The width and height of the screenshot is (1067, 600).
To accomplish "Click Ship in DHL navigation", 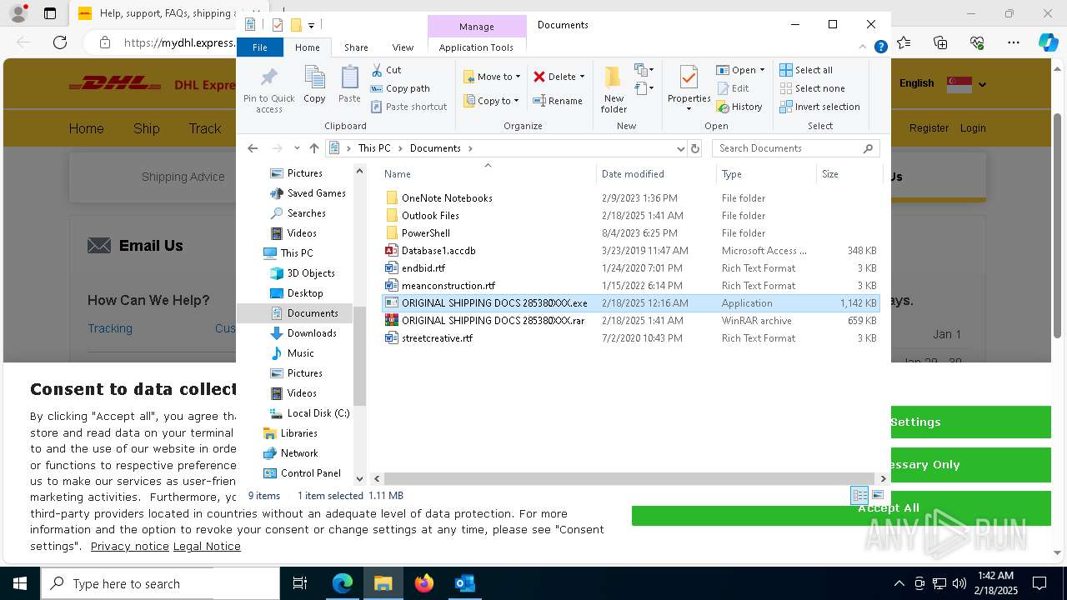I will tap(146, 128).
